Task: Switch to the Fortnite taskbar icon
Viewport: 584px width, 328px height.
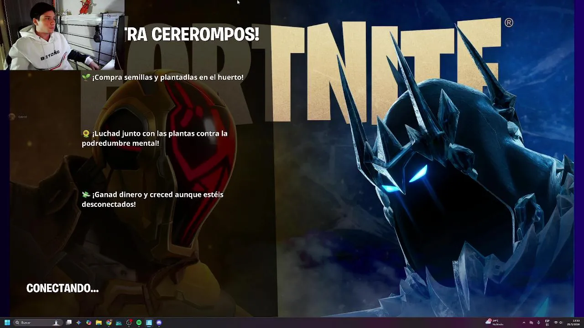Action: tap(149, 323)
